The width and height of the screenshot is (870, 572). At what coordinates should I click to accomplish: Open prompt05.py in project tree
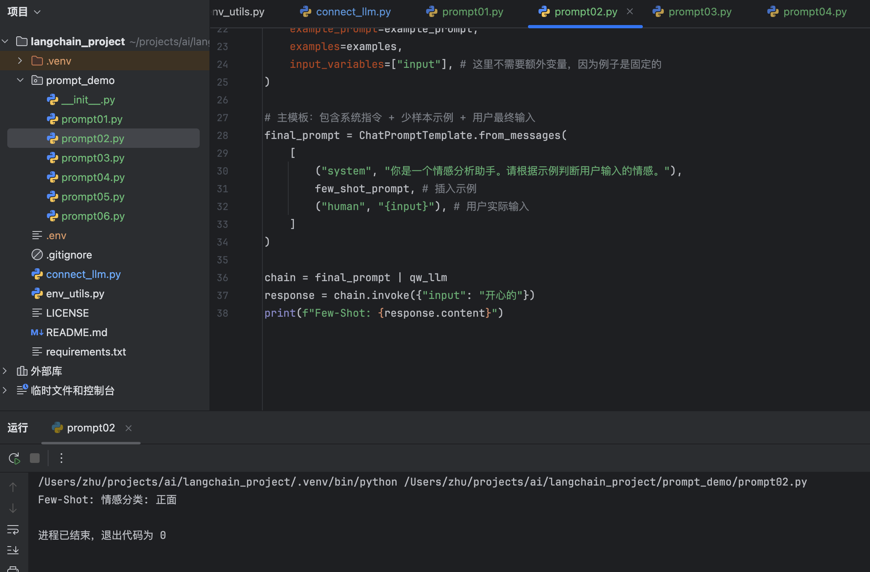[x=93, y=197]
